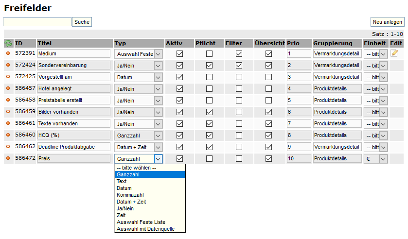Click the Neu anlegen button
Viewport: 408px width, 239px height.
tap(387, 22)
